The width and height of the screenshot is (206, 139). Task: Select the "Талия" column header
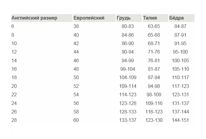pyautogui.click(x=150, y=18)
